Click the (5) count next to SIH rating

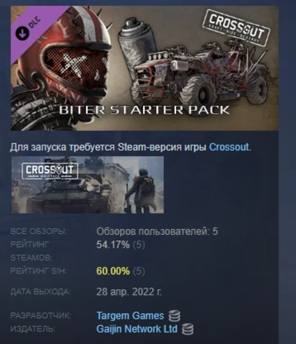(x=139, y=271)
